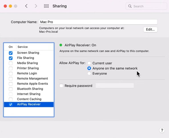Select the Screen Sharing service row
This screenshot has width=169, height=138.
tap(29, 53)
